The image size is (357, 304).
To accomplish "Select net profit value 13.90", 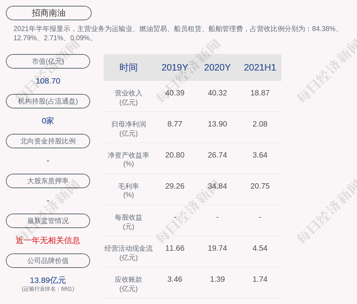I will (217, 124).
